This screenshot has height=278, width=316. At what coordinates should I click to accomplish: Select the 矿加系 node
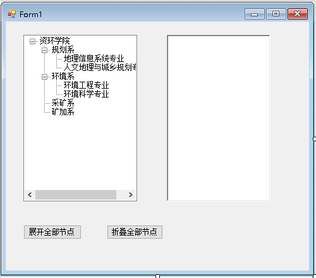point(63,111)
